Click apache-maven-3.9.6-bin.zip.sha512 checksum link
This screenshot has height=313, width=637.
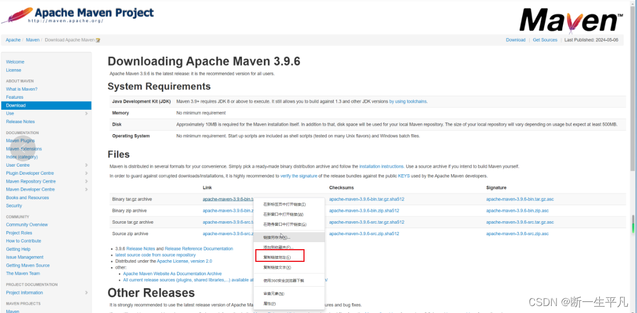[364, 211]
